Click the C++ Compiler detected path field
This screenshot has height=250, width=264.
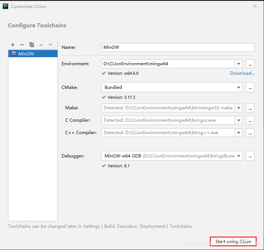pyautogui.click(x=168, y=133)
